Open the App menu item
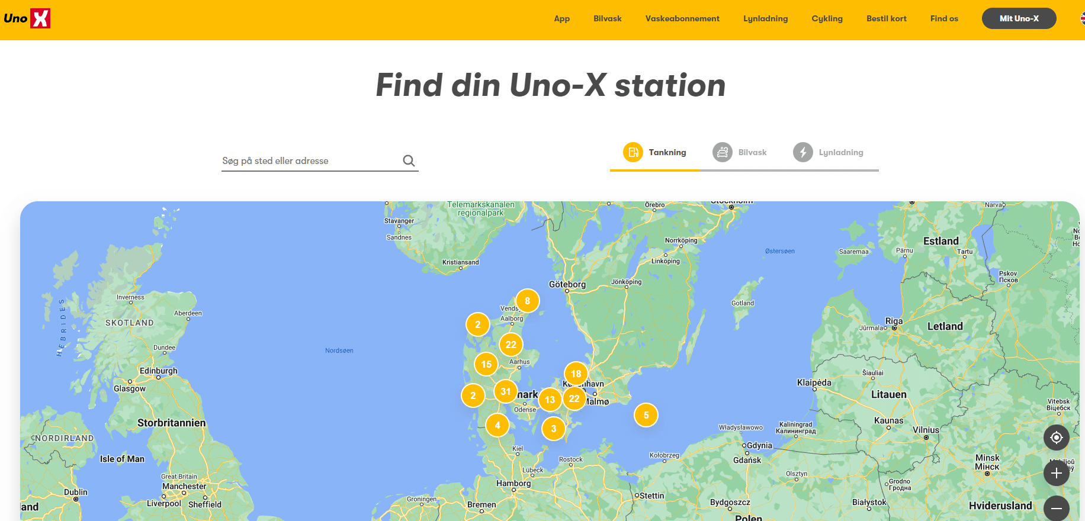Screen dimensions: 1085x521 tap(561, 18)
